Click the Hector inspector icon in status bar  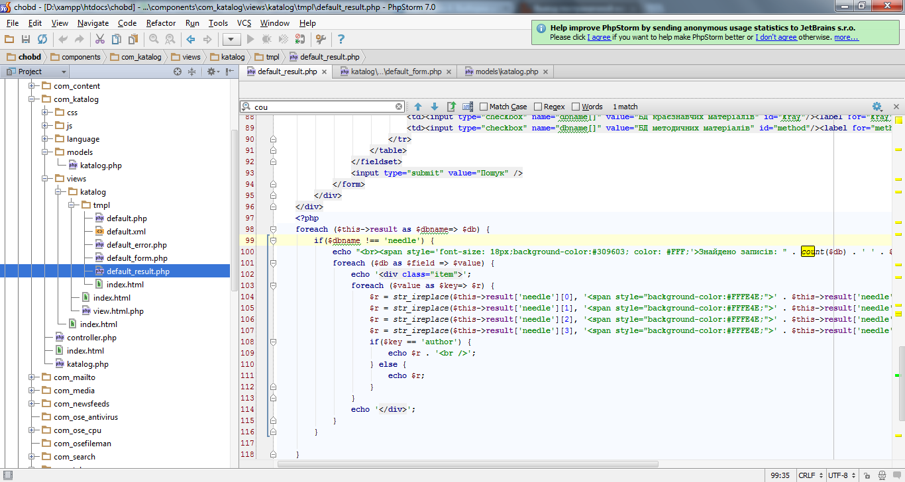(881, 475)
